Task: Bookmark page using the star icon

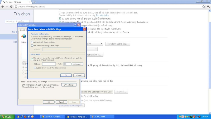Action: [204, 7]
